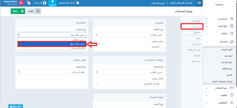Select إلغاء الحسابات option in open list
237x108 pixels.
(52, 48)
